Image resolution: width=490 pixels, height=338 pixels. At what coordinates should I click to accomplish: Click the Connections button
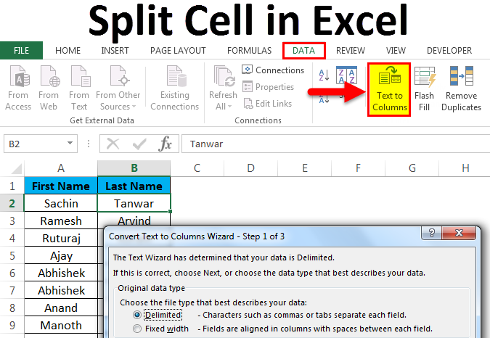pos(273,70)
